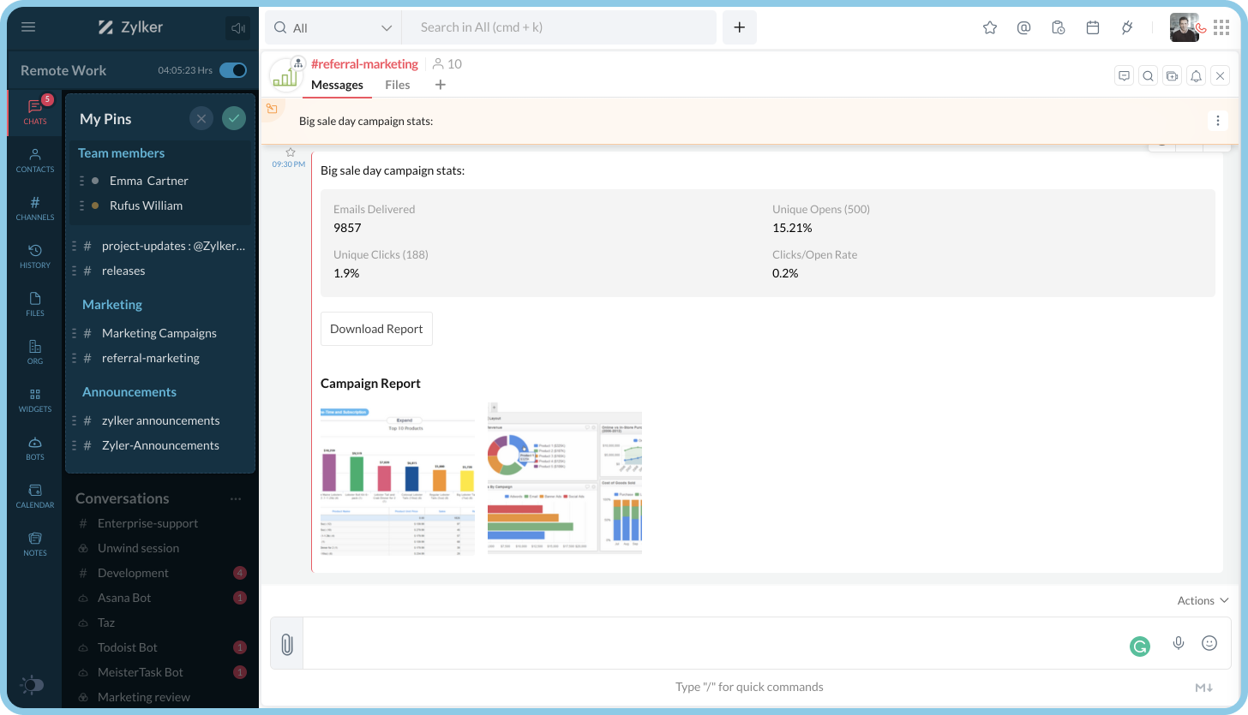
Task: Open the pinned message options menu
Action: tap(1218, 121)
